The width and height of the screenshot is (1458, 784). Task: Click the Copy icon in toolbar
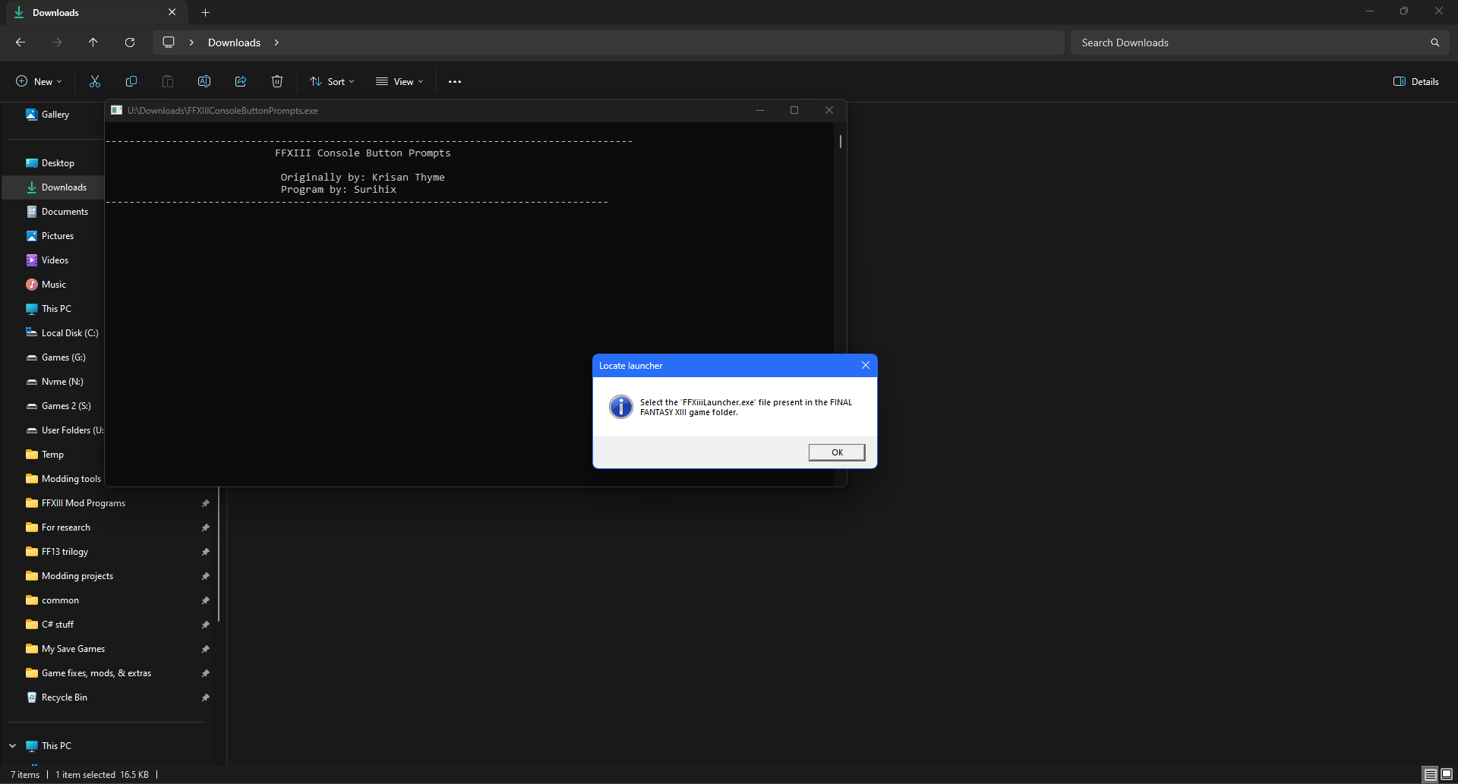[x=131, y=81]
